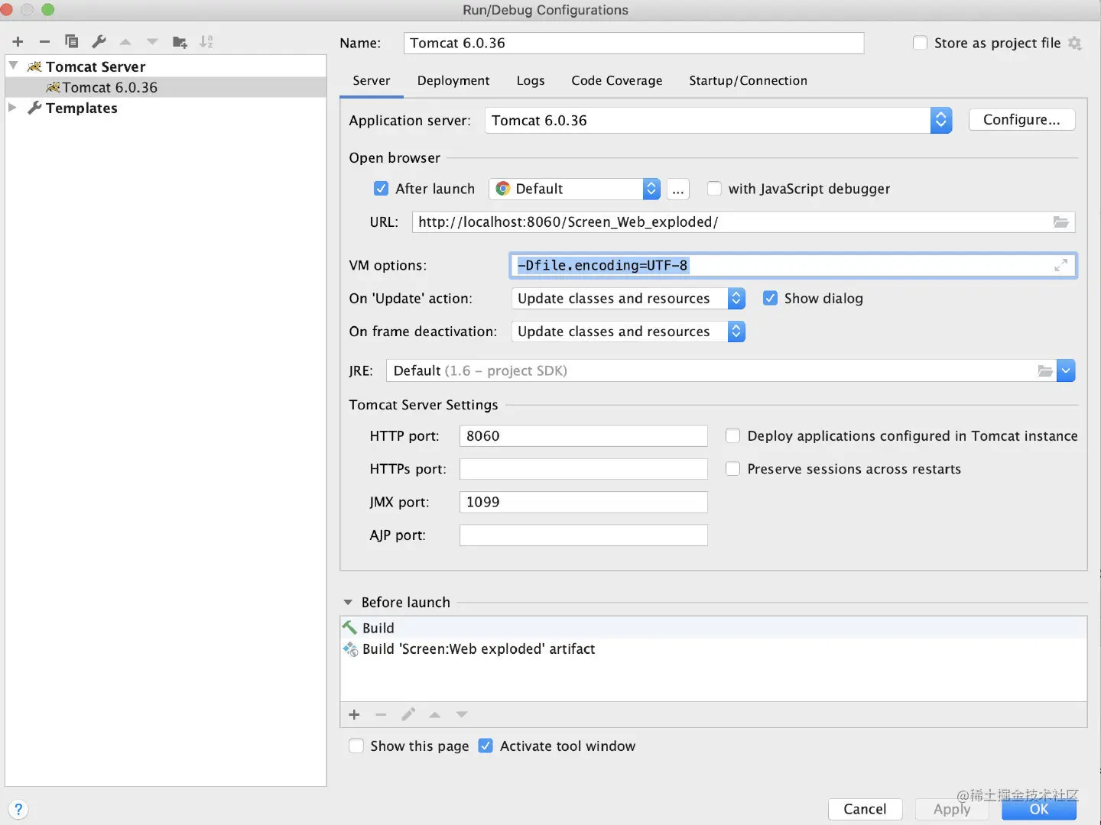Sort configurations alphabetically
1101x825 pixels.
pyautogui.click(x=206, y=42)
